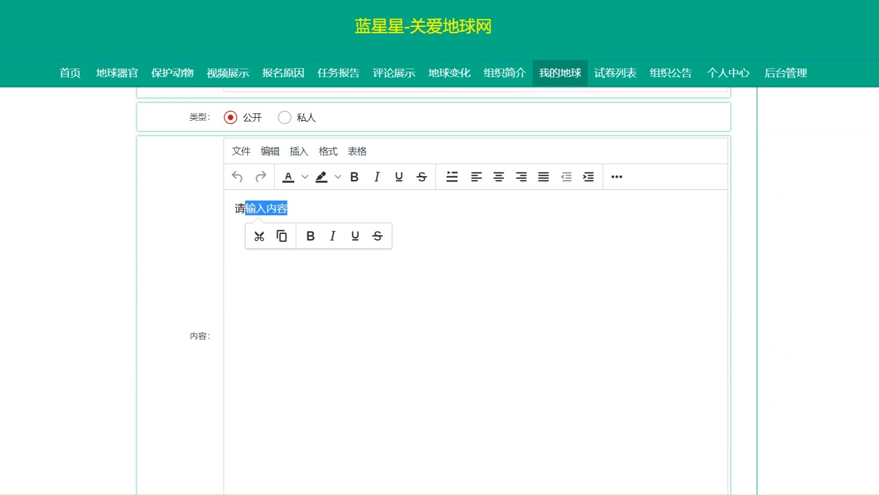Open the 任务报告 page
The image size is (879, 495).
click(339, 73)
